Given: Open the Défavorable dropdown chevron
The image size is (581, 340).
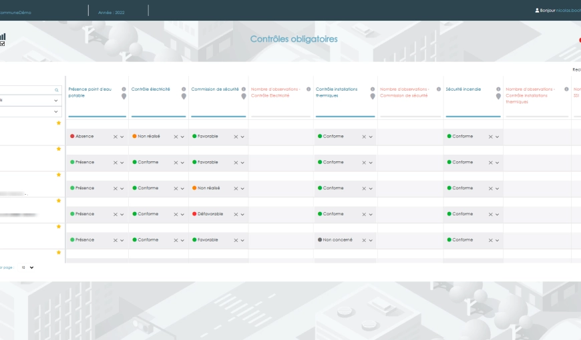Looking at the screenshot, I should (x=242, y=215).
